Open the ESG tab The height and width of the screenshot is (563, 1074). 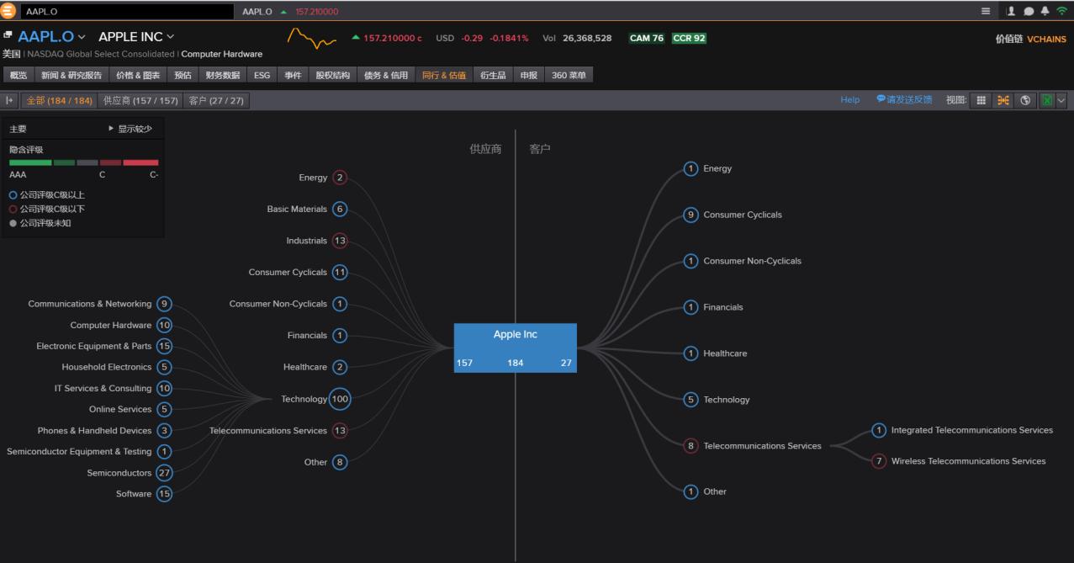click(x=262, y=75)
